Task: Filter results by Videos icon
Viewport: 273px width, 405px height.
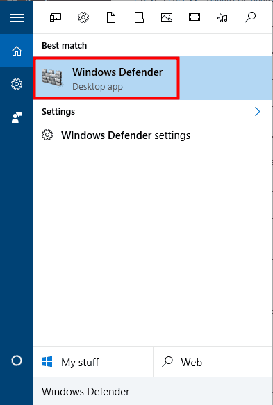Action: pyautogui.click(x=195, y=17)
